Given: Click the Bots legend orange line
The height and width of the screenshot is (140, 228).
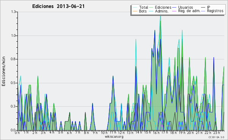Looking at the screenshot, I should [x=135, y=11].
